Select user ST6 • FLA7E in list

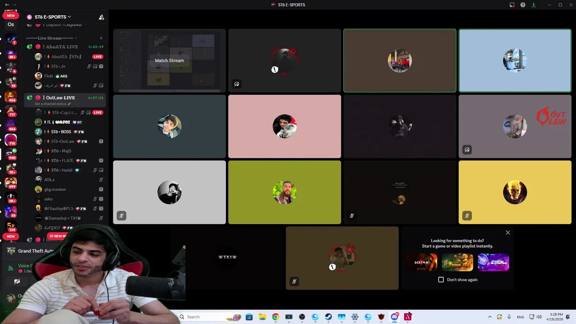tap(65, 161)
